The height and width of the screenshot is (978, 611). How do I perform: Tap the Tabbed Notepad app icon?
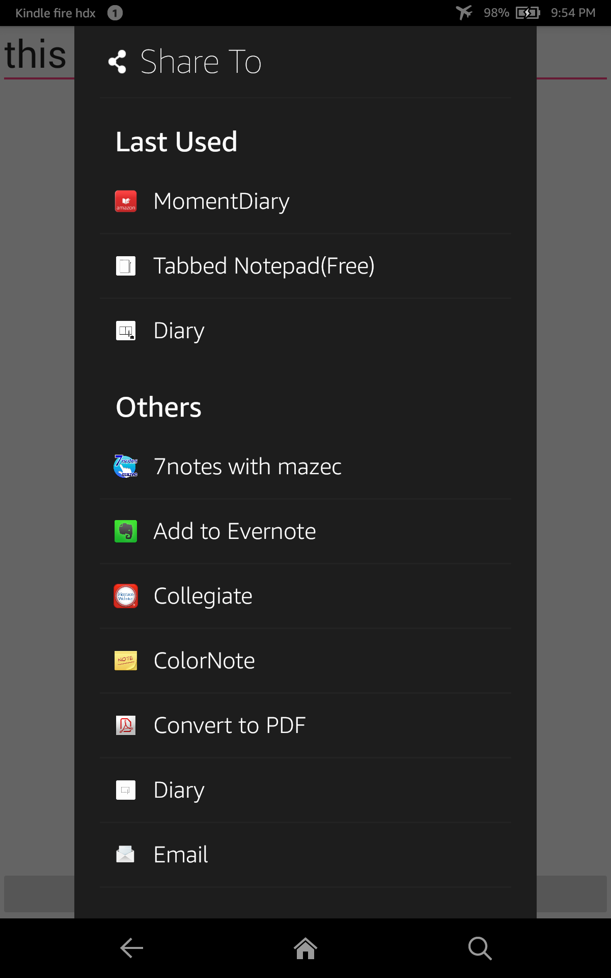(x=125, y=265)
